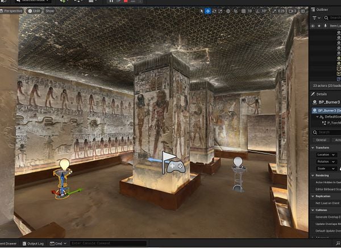This screenshot has height=248, width=341.
Task: Toggle surface snapping icon in viewport toolbar
Action: (x=236, y=11)
